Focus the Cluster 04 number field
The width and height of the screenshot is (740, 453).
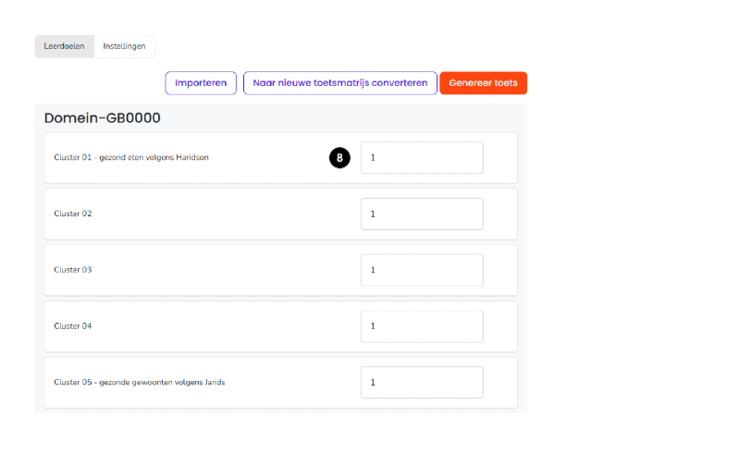click(x=422, y=326)
